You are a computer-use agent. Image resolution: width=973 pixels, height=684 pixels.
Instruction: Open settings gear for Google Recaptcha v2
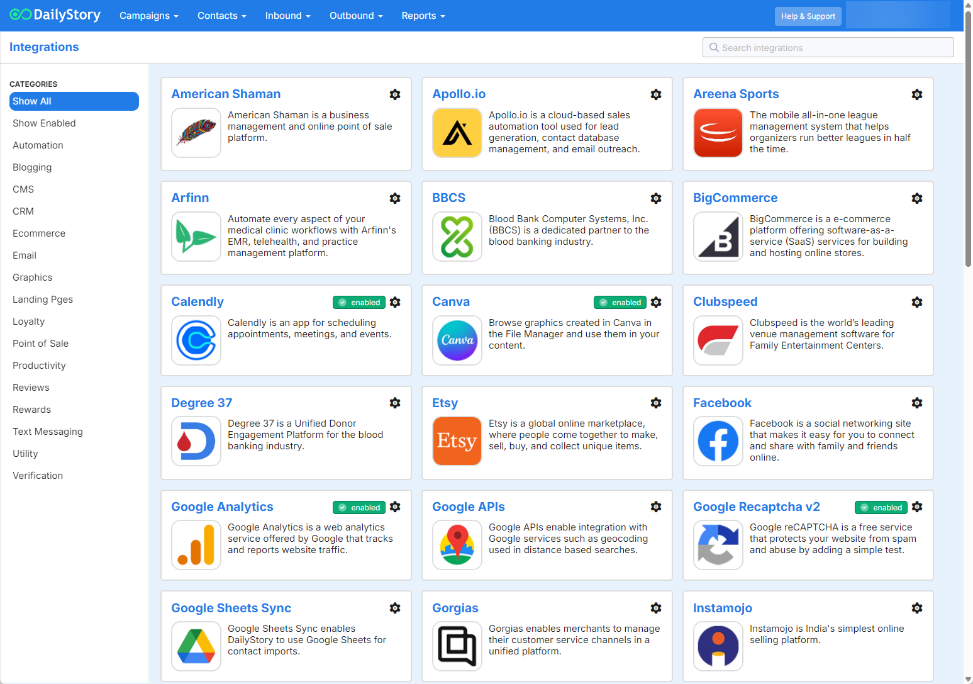pos(917,507)
